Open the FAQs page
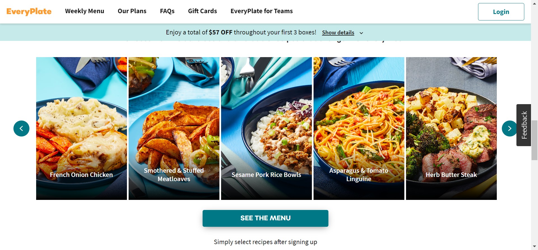The image size is (538, 250). (x=167, y=11)
